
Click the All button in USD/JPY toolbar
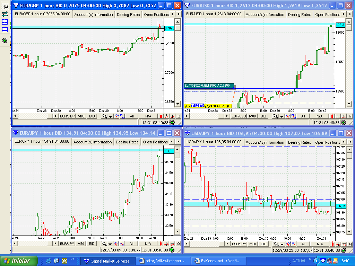coord(303,244)
